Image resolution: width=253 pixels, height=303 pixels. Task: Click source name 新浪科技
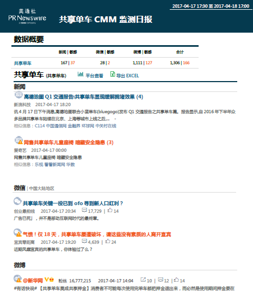(x=22, y=105)
